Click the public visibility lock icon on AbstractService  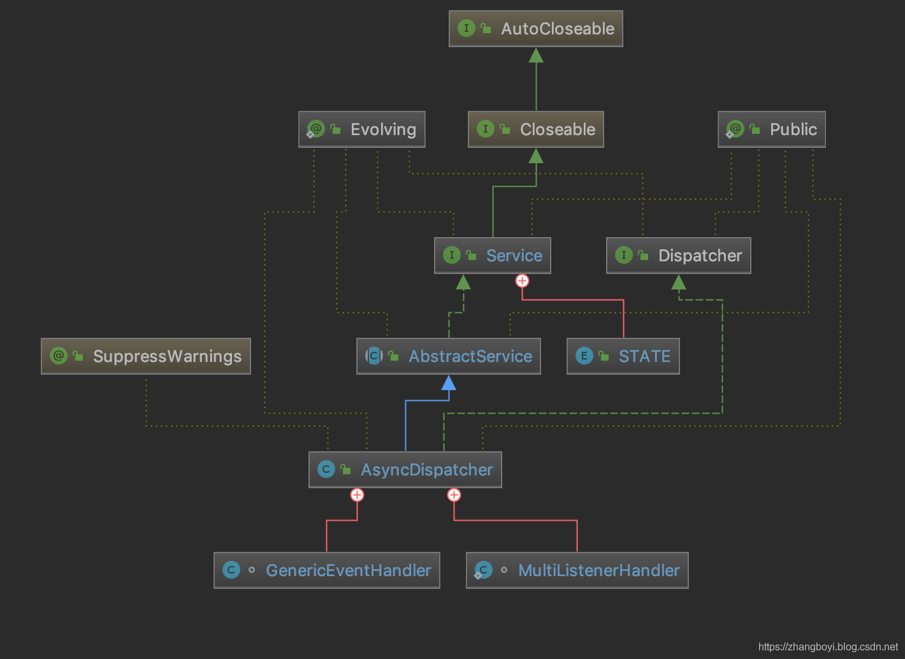pyautogui.click(x=393, y=356)
